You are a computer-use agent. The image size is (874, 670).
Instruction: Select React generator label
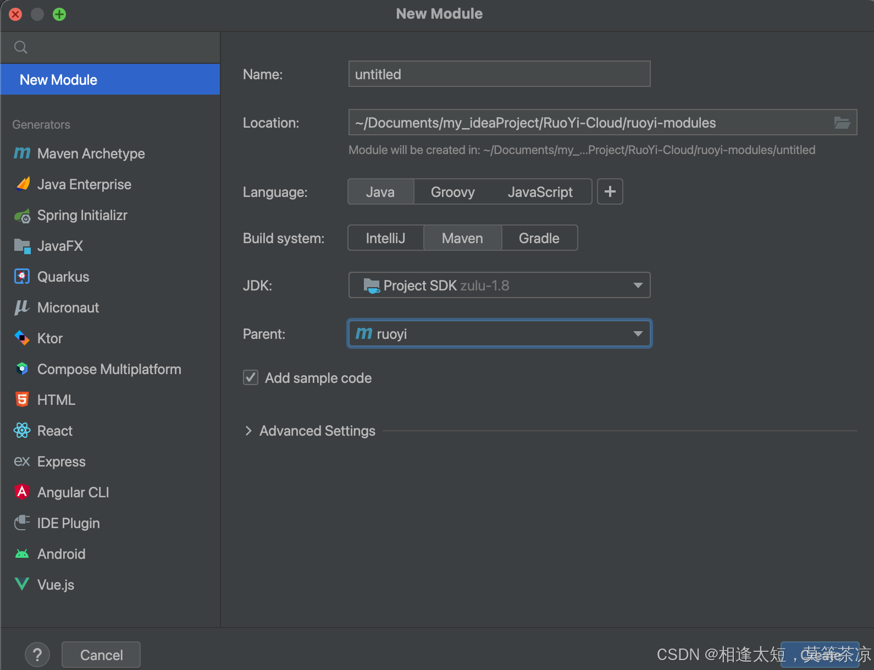click(55, 431)
